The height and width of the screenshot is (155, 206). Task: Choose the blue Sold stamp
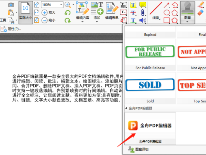coord(150,88)
